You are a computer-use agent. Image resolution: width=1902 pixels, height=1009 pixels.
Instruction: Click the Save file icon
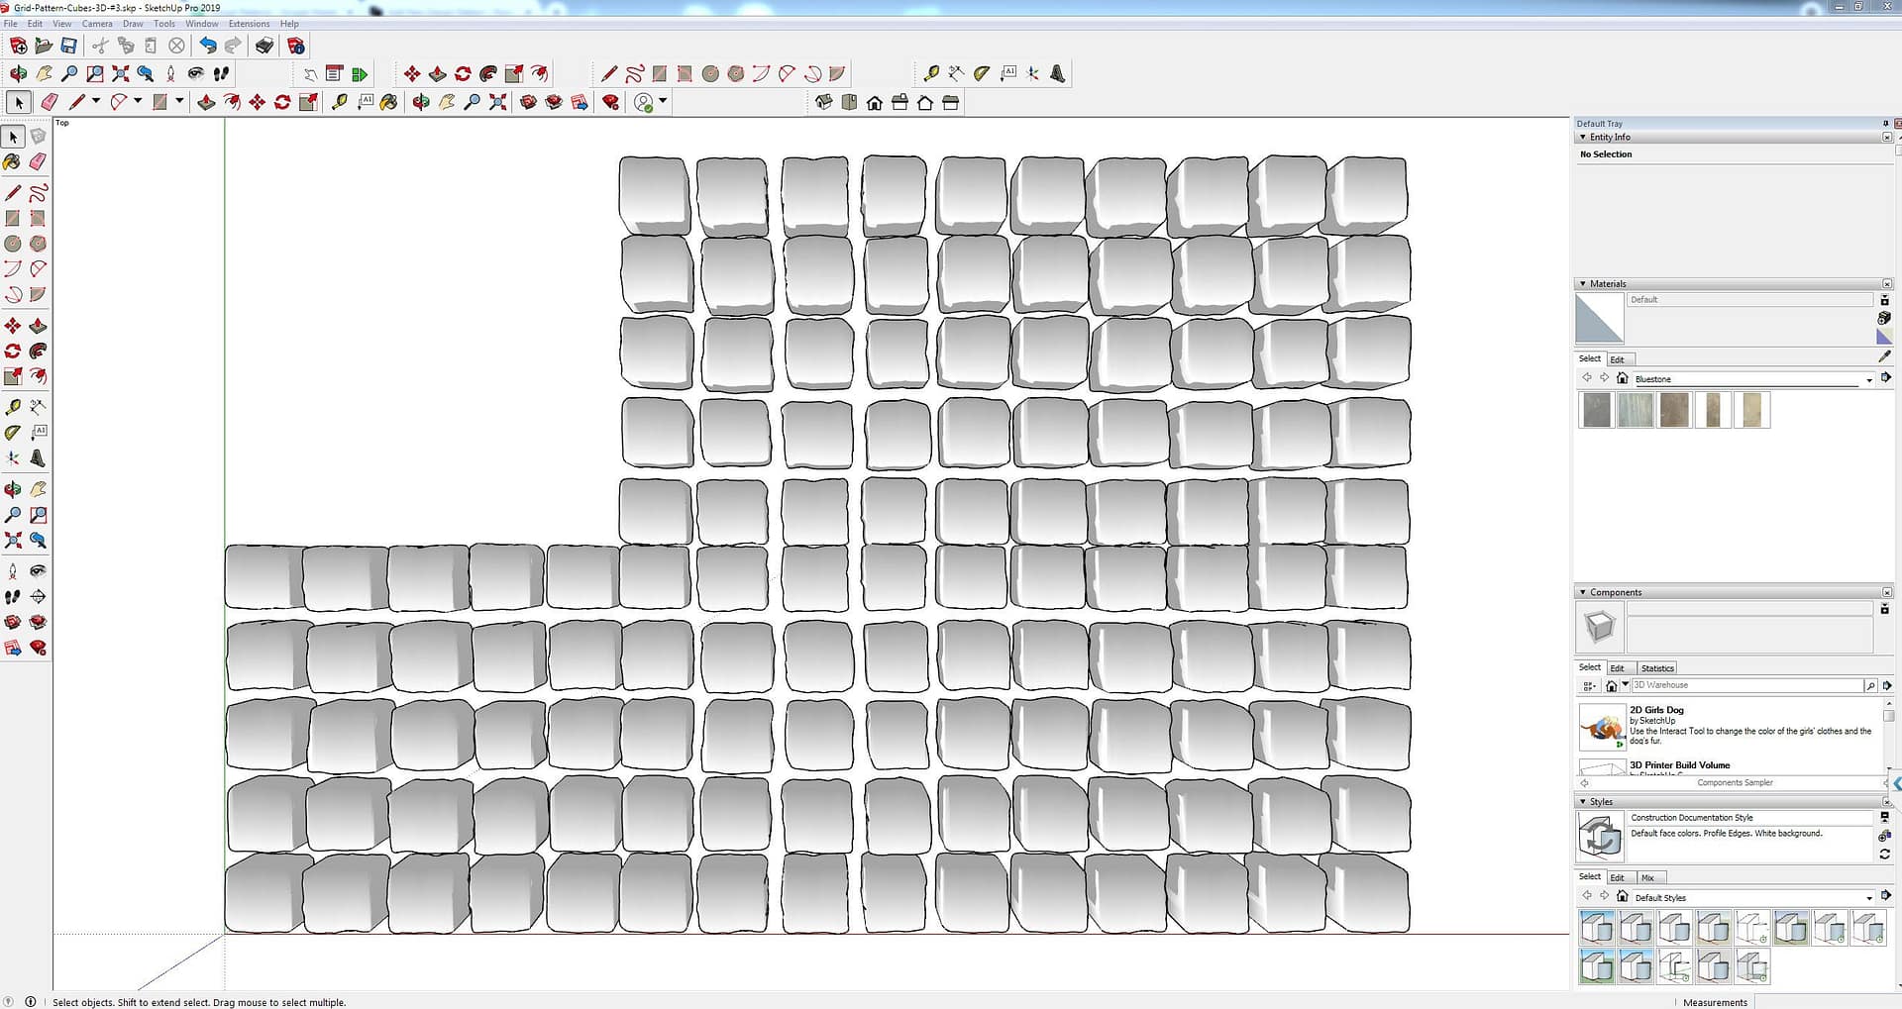coord(68,46)
